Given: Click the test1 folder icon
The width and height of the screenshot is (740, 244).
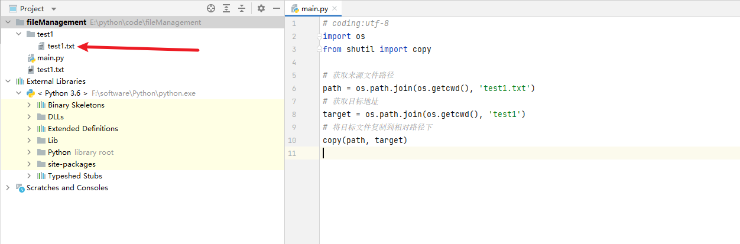Looking at the screenshot, I should click(31, 34).
